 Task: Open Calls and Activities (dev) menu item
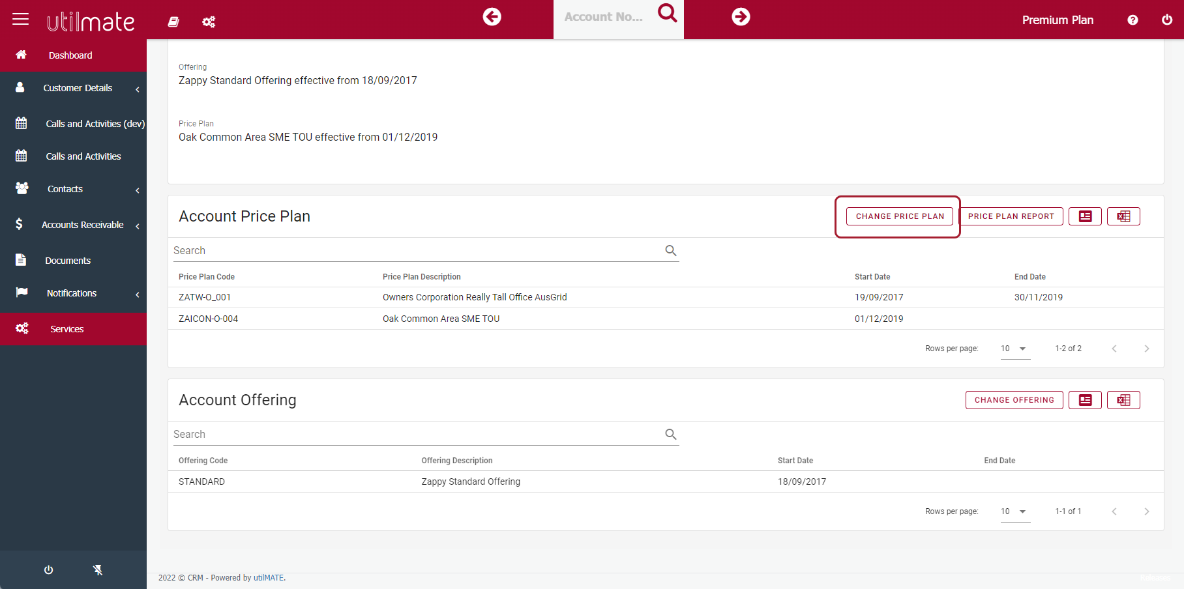[73, 124]
